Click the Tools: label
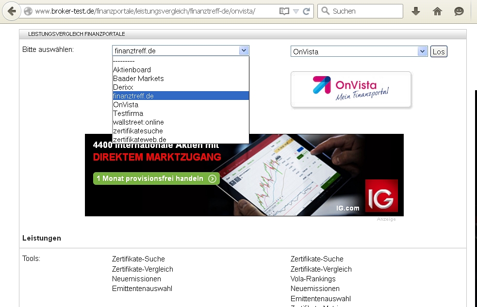This screenshot has width=477, height=307. [x=32, y=259]
